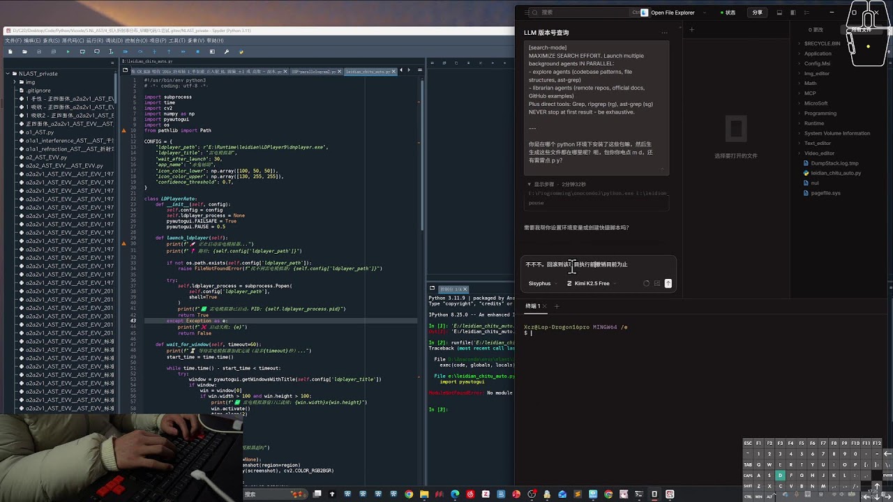Continue execution double-arrow debugger icon
The height and width of the screenshot is (502, 893).
[x=183, y=52]
